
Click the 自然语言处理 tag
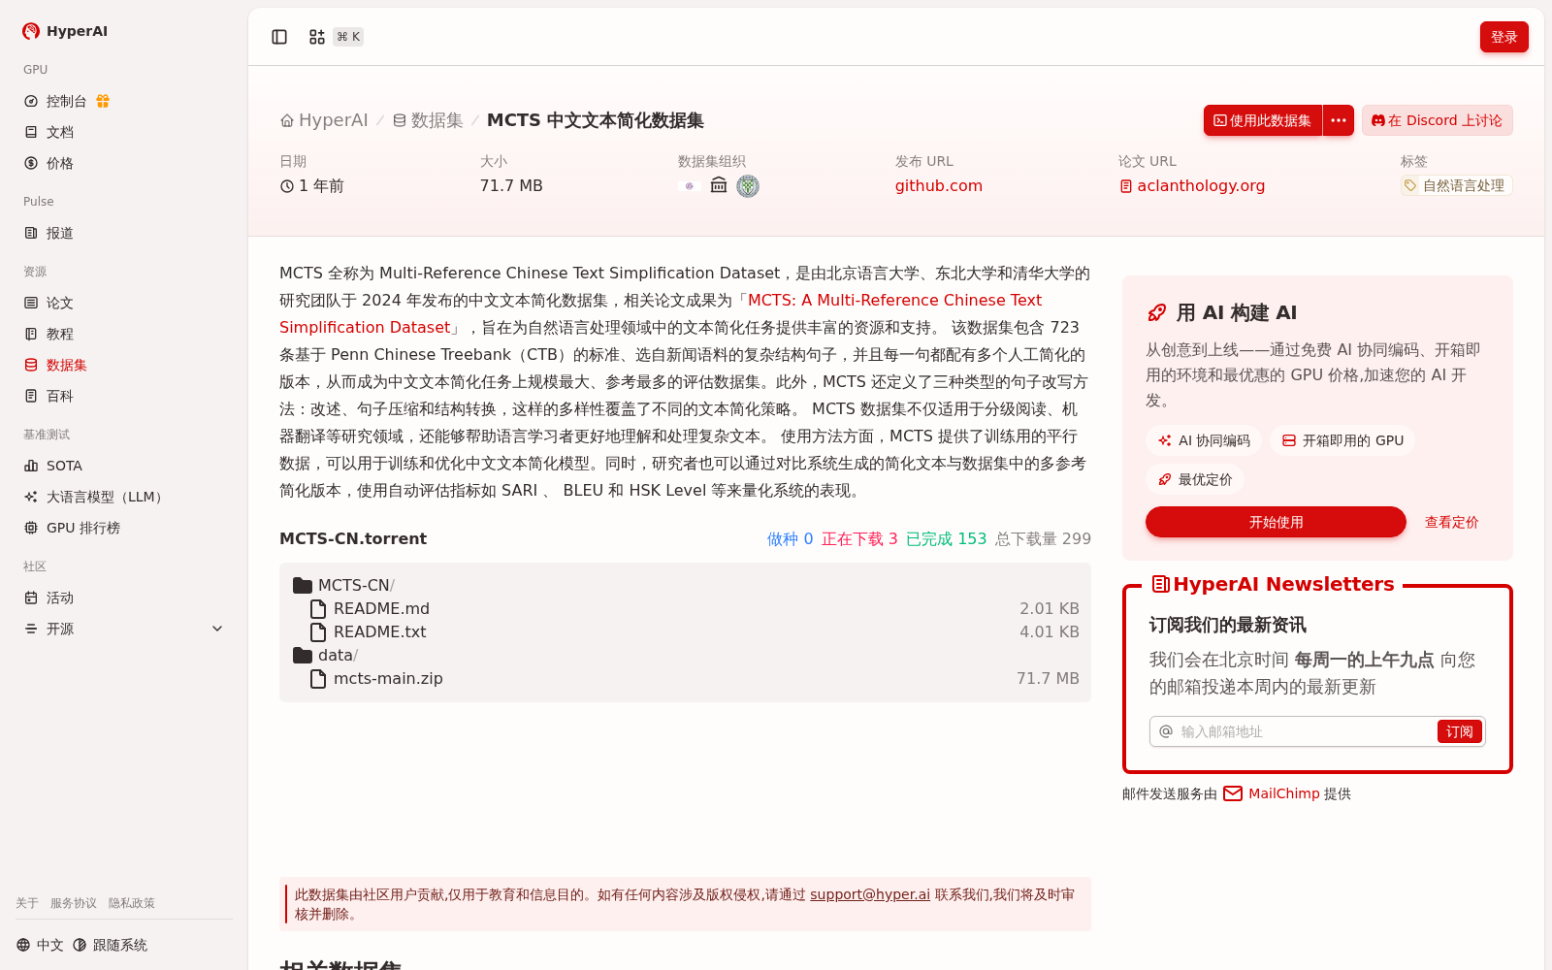point(1456,185)
